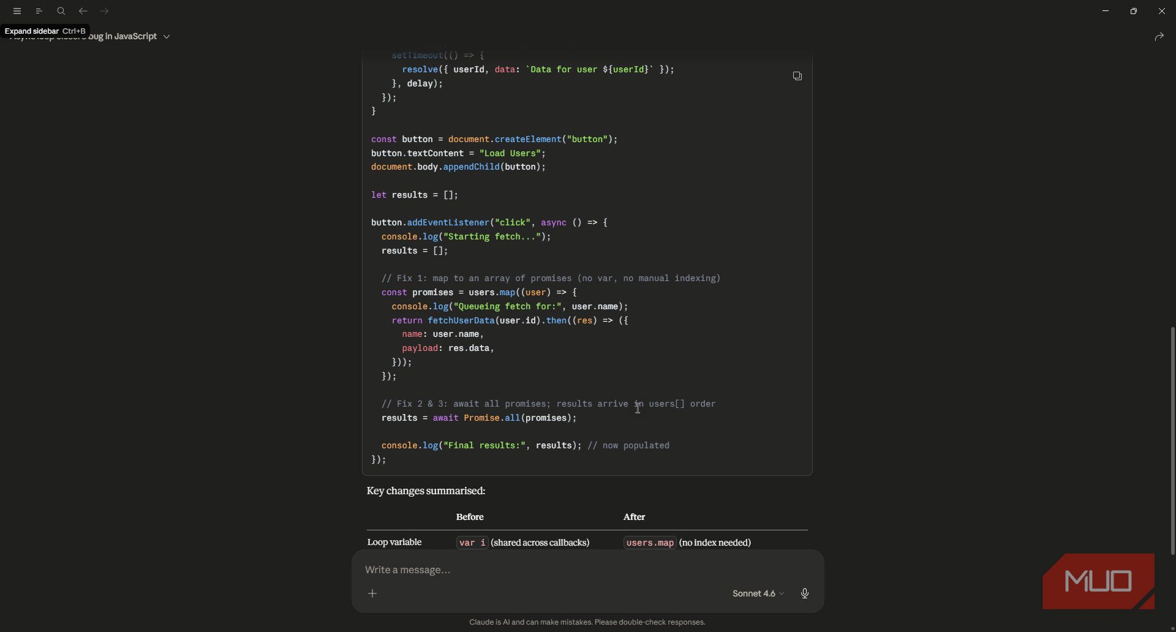Click the 'document.body.appendChild(button);' code line
Viewport: 1176px width, 632px height.
pos(458,167)
